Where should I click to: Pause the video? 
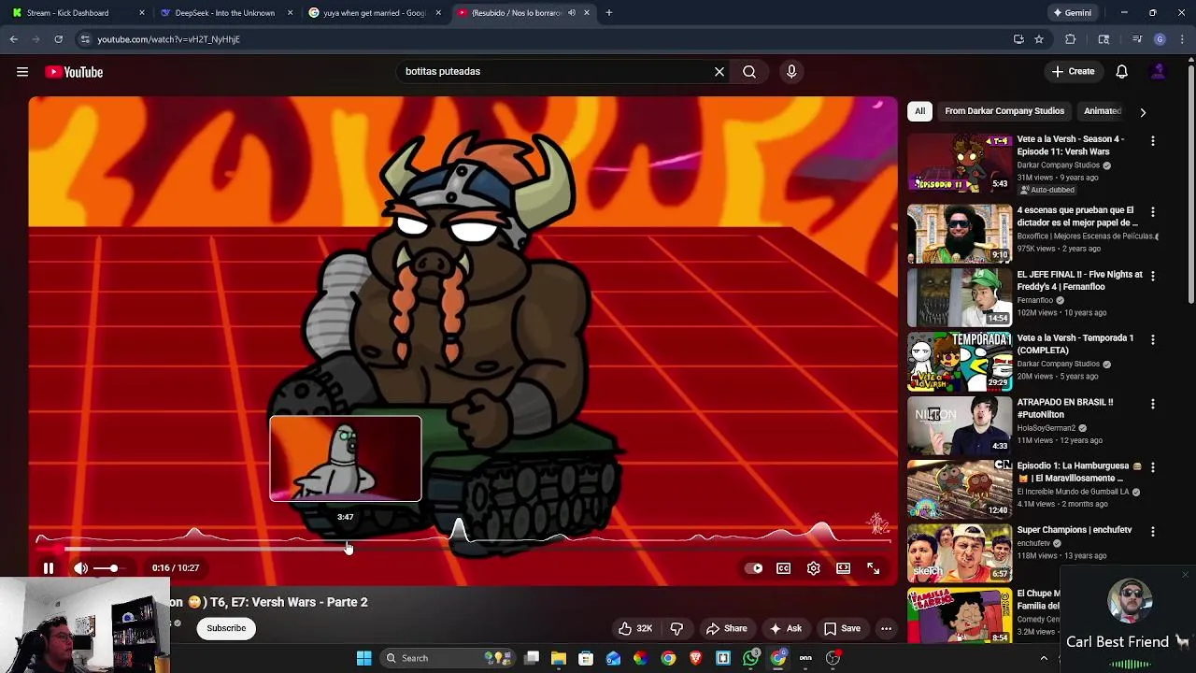(49, 568)
